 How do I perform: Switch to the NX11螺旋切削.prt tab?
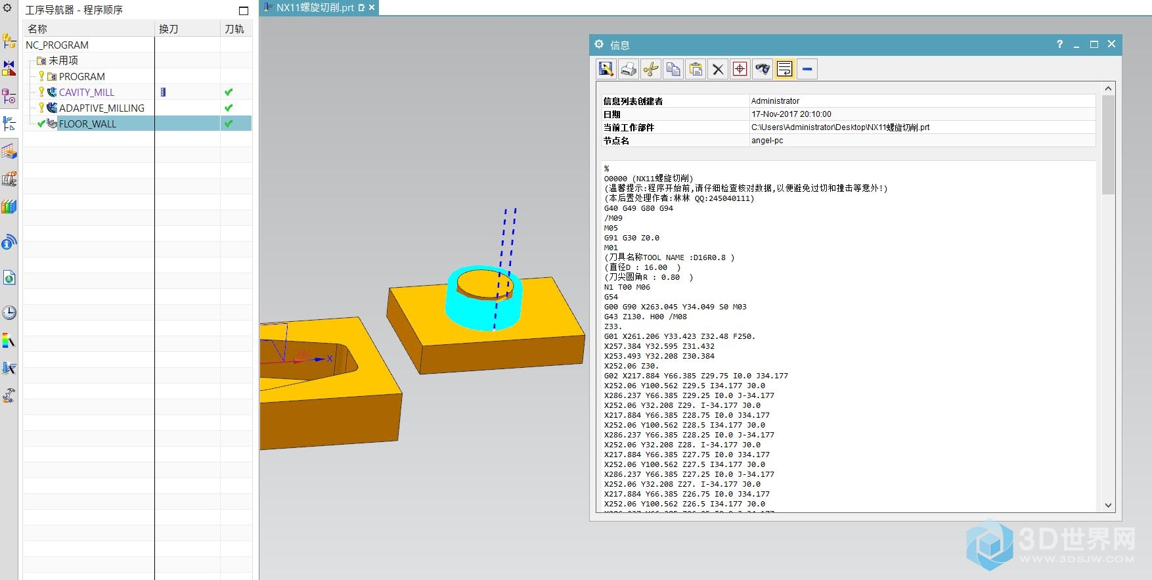pyautogui.click(x=315, y=7)
